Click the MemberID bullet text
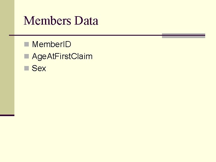 [x=51, y=44]
